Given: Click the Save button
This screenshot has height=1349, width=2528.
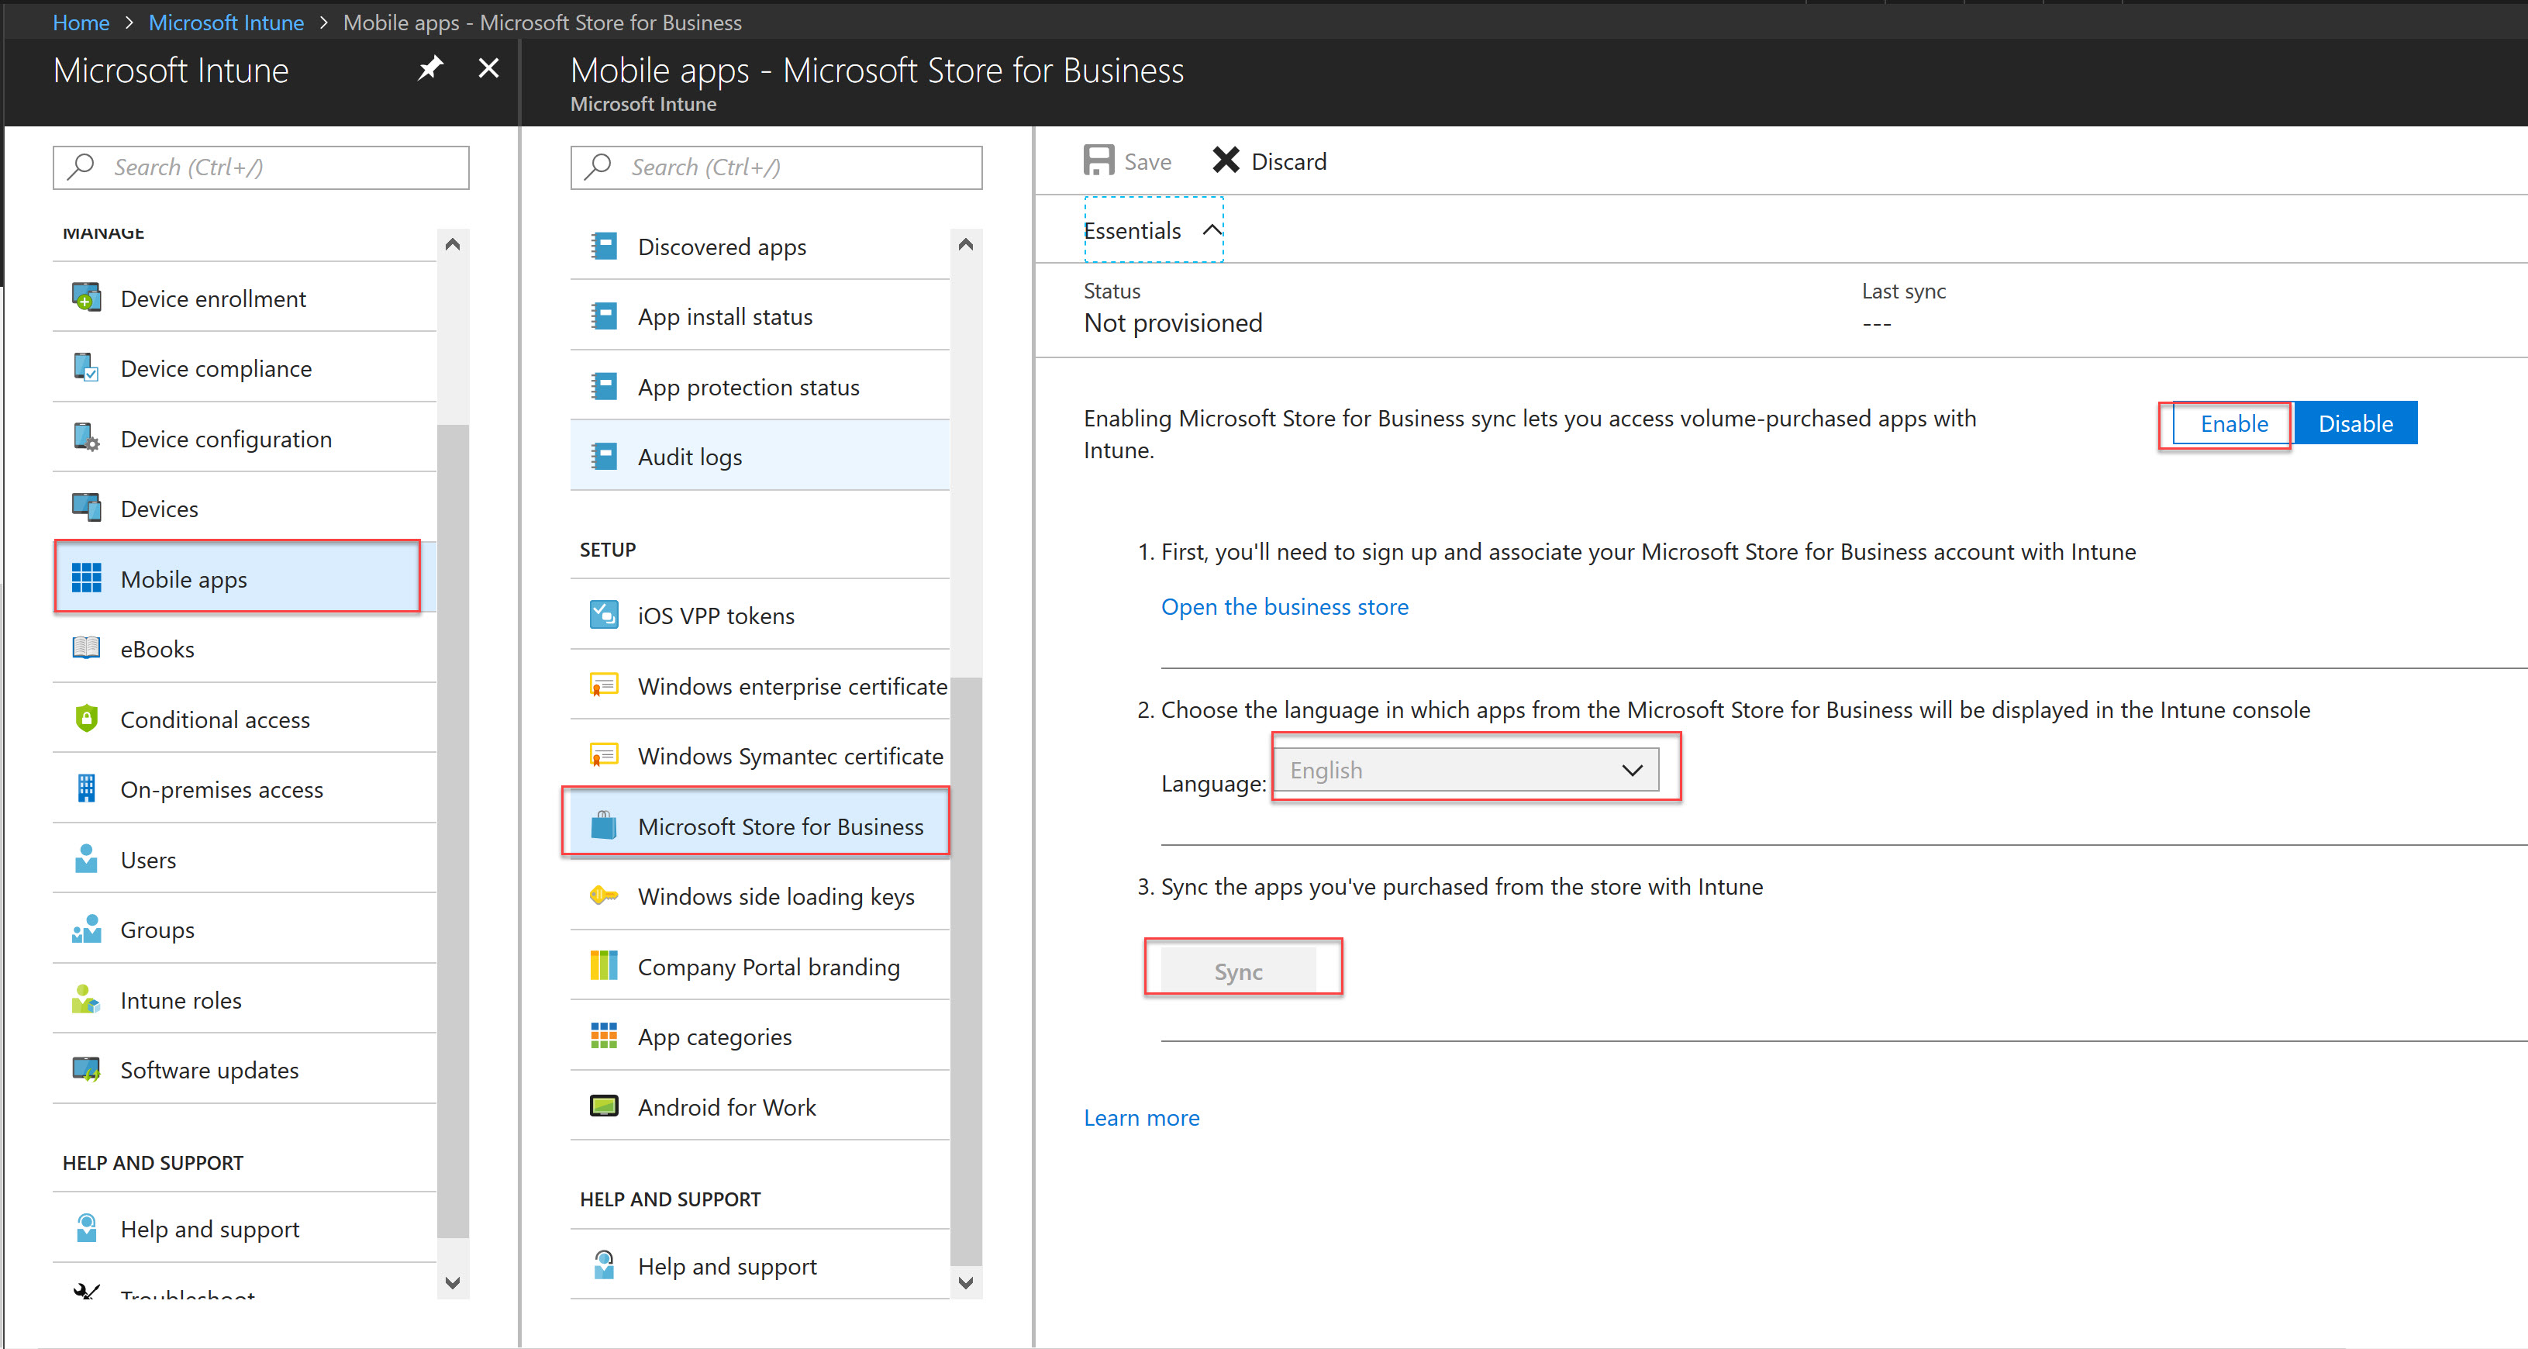Looking at the screenshot, I should (1126, 161).
